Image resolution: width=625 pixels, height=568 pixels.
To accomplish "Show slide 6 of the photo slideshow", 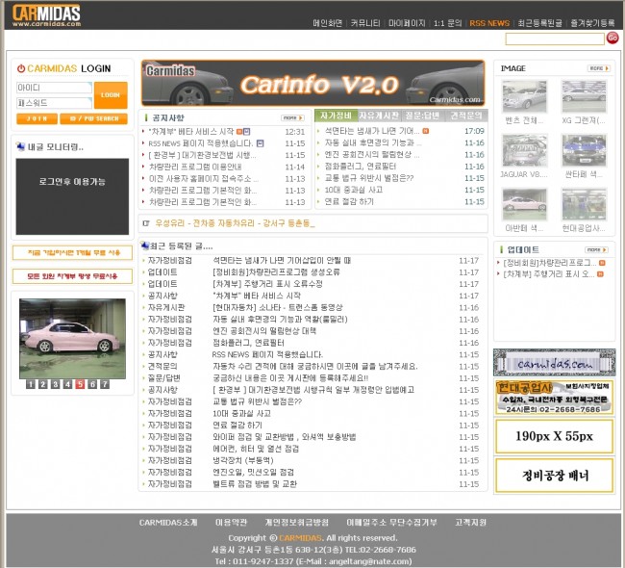I will pos(91,384).
